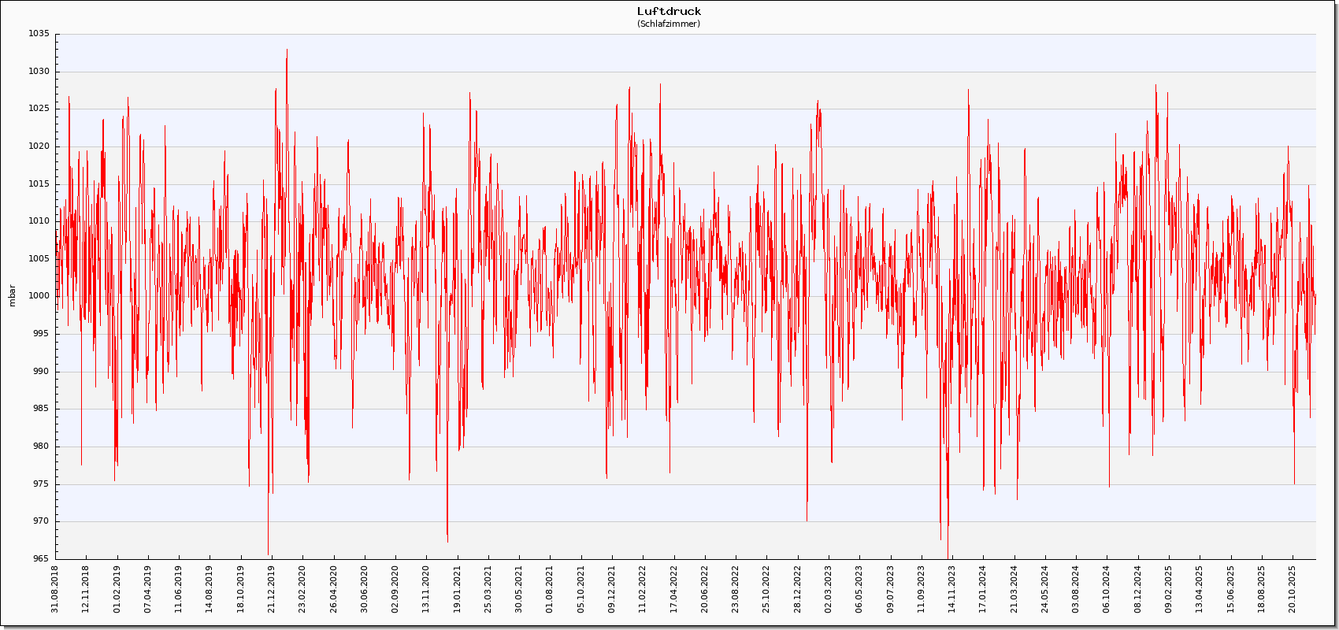
Task: Select the 1035 y-axis value label
Action: [39, 34]
